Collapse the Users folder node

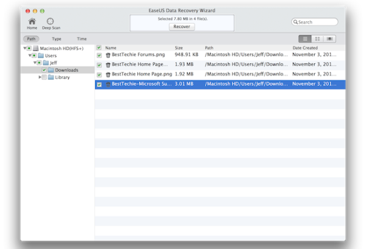click(30, 56)
